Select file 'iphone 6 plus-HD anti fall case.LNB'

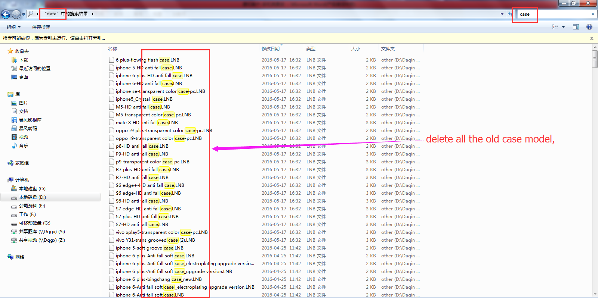click(154, 76)
